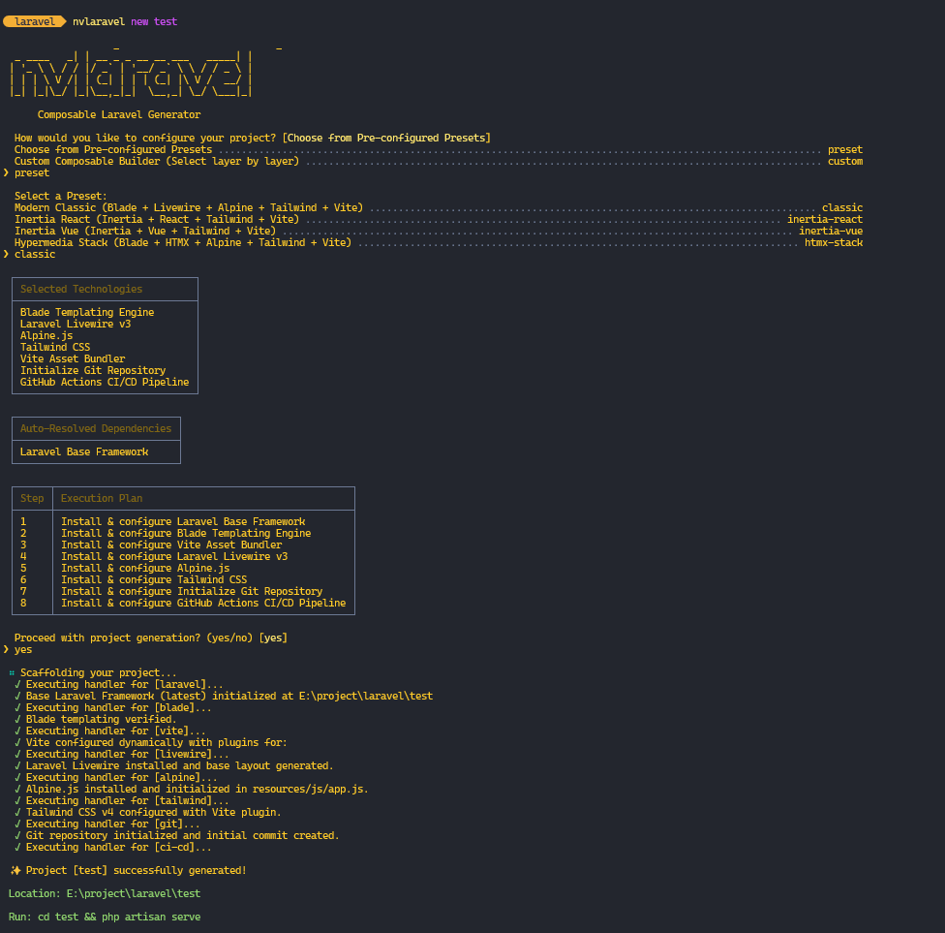Click 'Laravel Livewire v3' in Selected Technologies
Screen dimensions: 945x933
point(76,324)
